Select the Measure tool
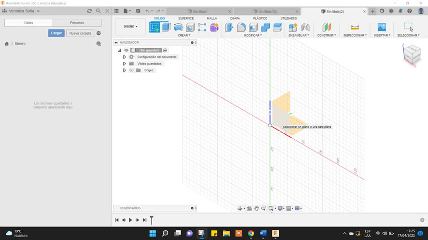428x240 pixels. point(355,27)
